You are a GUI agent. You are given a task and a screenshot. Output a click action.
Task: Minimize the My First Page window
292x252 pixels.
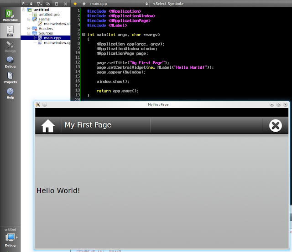tap(272, 104)
